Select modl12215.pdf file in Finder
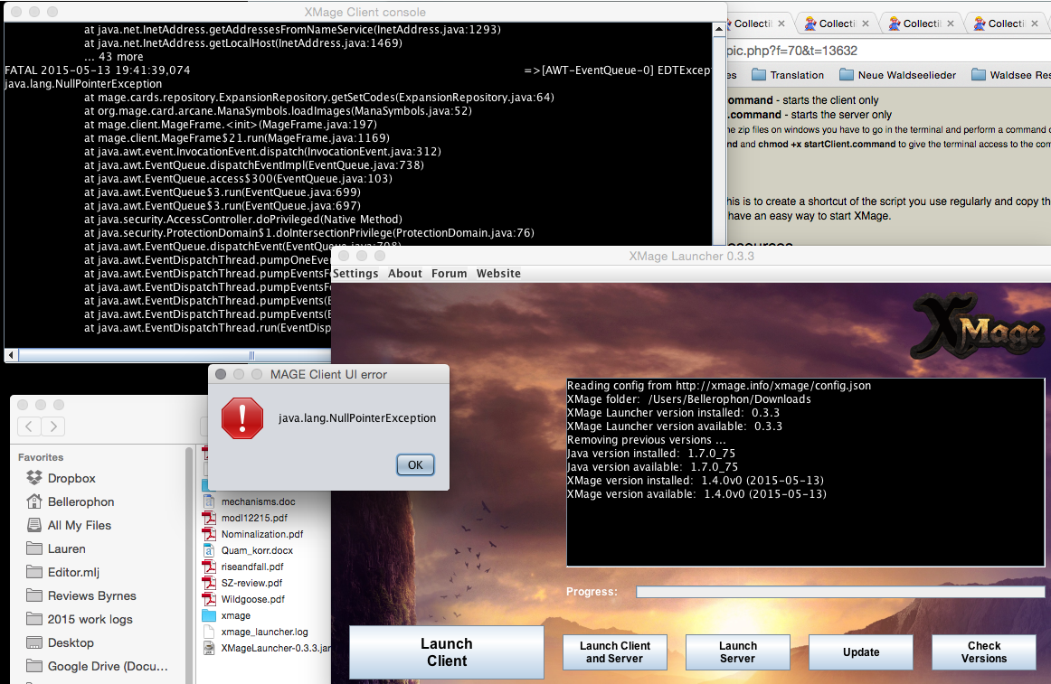The width and height of the screenshot is (1051, 684). [x=245, y=518]
